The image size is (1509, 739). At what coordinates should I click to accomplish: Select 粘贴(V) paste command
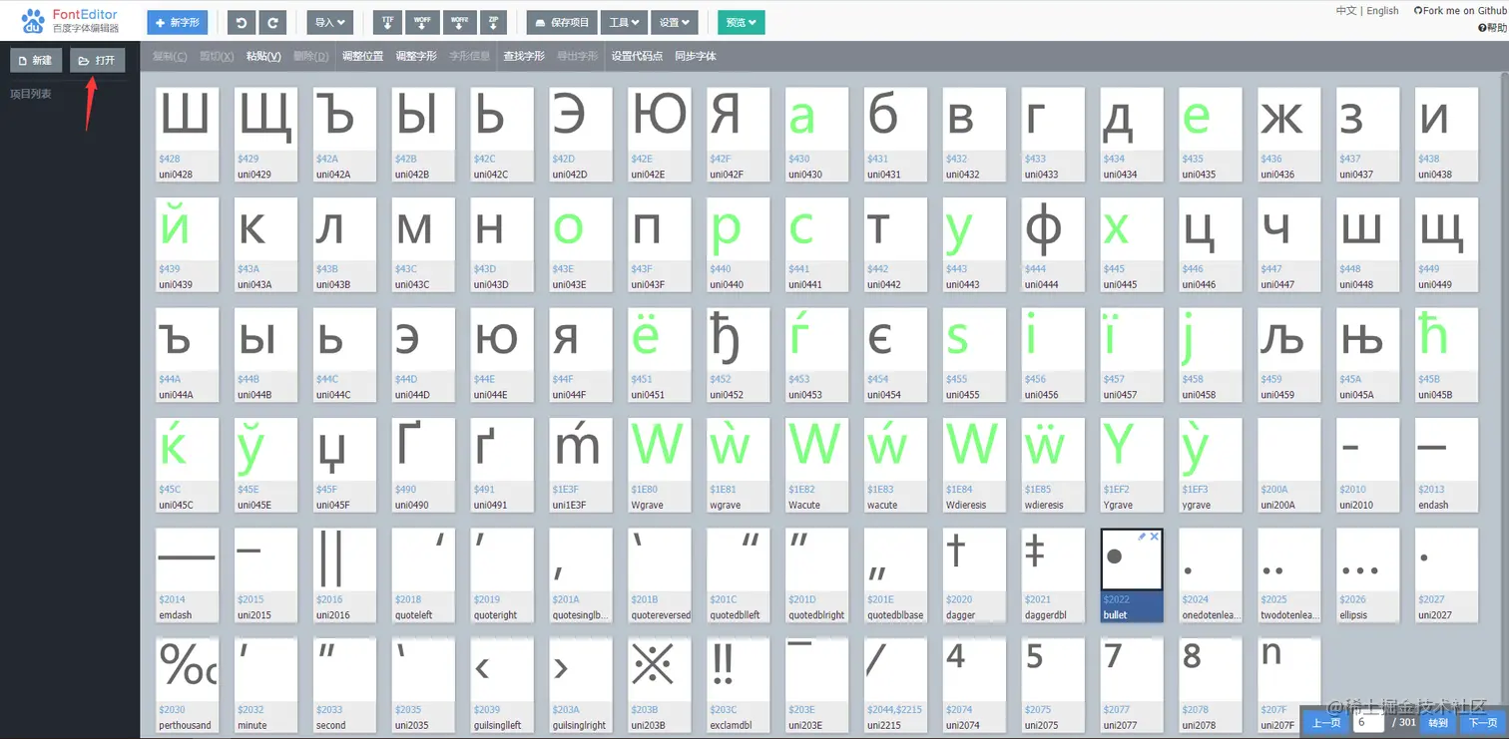263,57
